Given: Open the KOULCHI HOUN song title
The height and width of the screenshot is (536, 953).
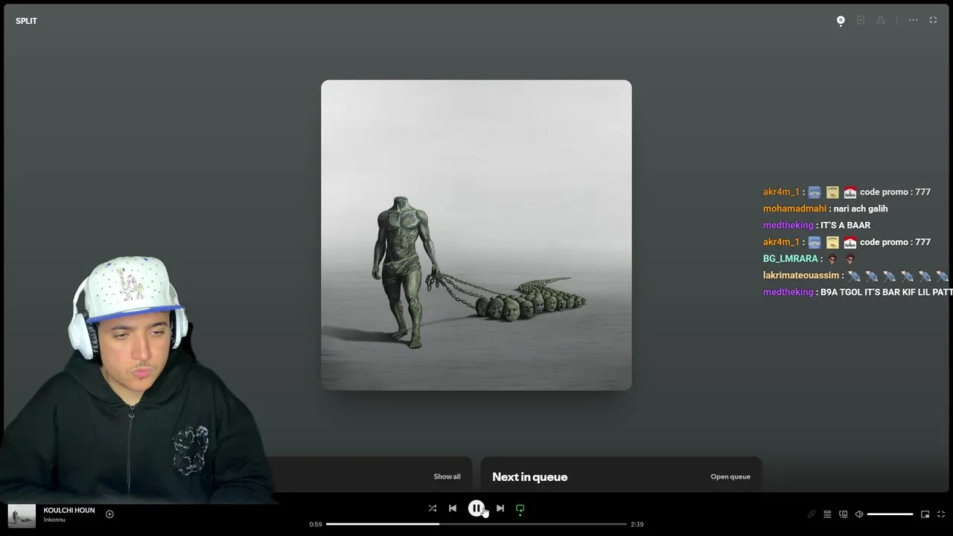Looking at the screenshot, I should point(69,510).
